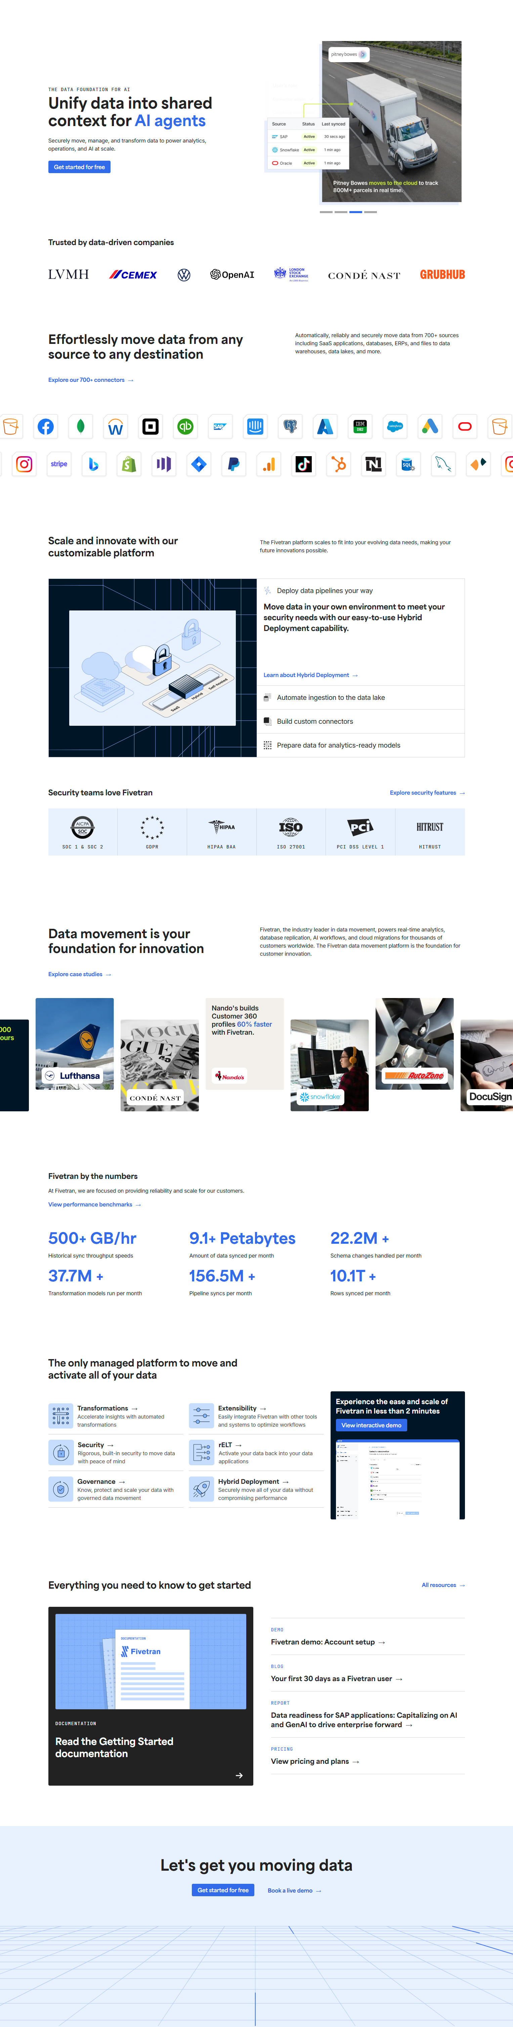This screenshot has width=513, height=2027.
Task: Choose the Google Ads connector icon
Action: click(430, 427)
